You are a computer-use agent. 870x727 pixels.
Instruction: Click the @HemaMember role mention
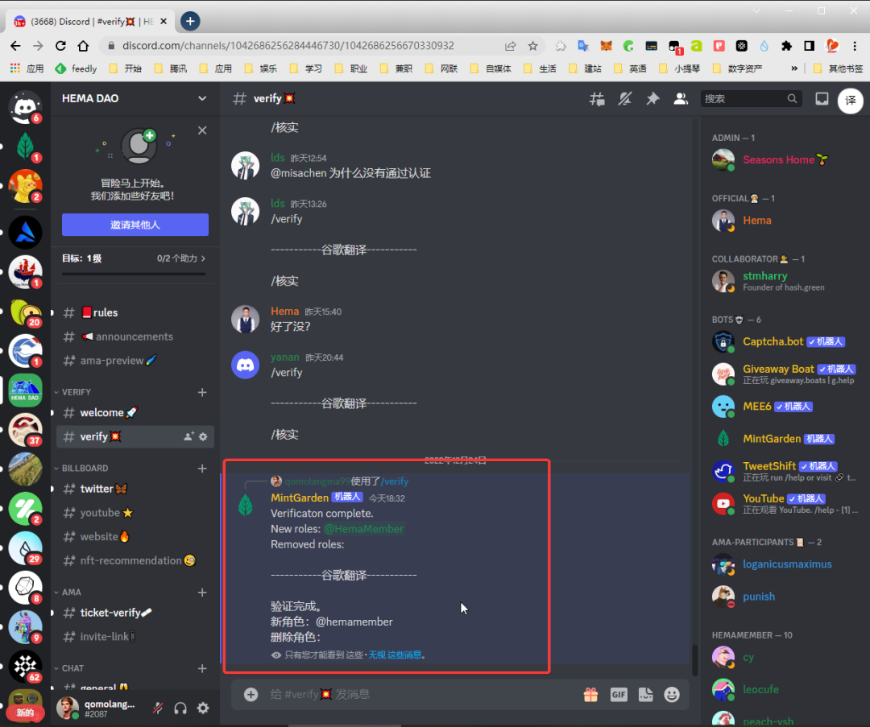364,529
